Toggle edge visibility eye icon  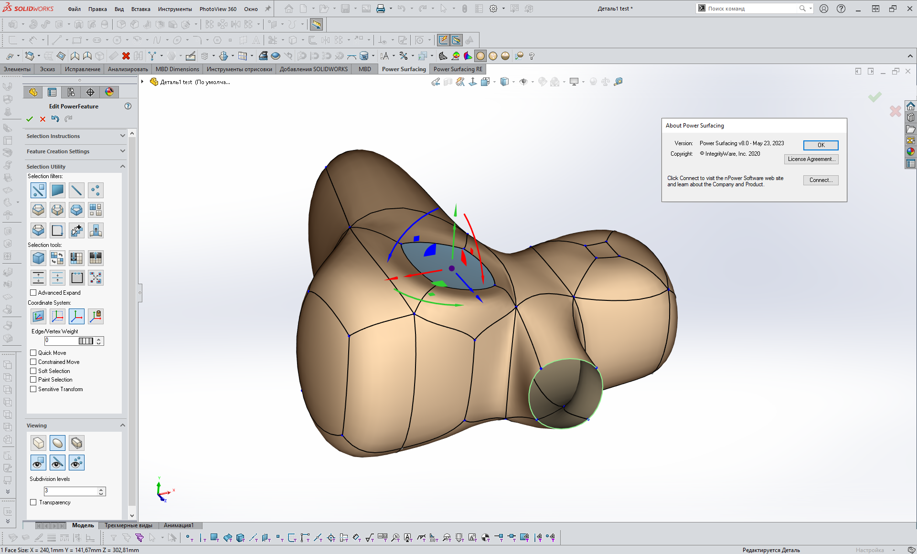57,462
